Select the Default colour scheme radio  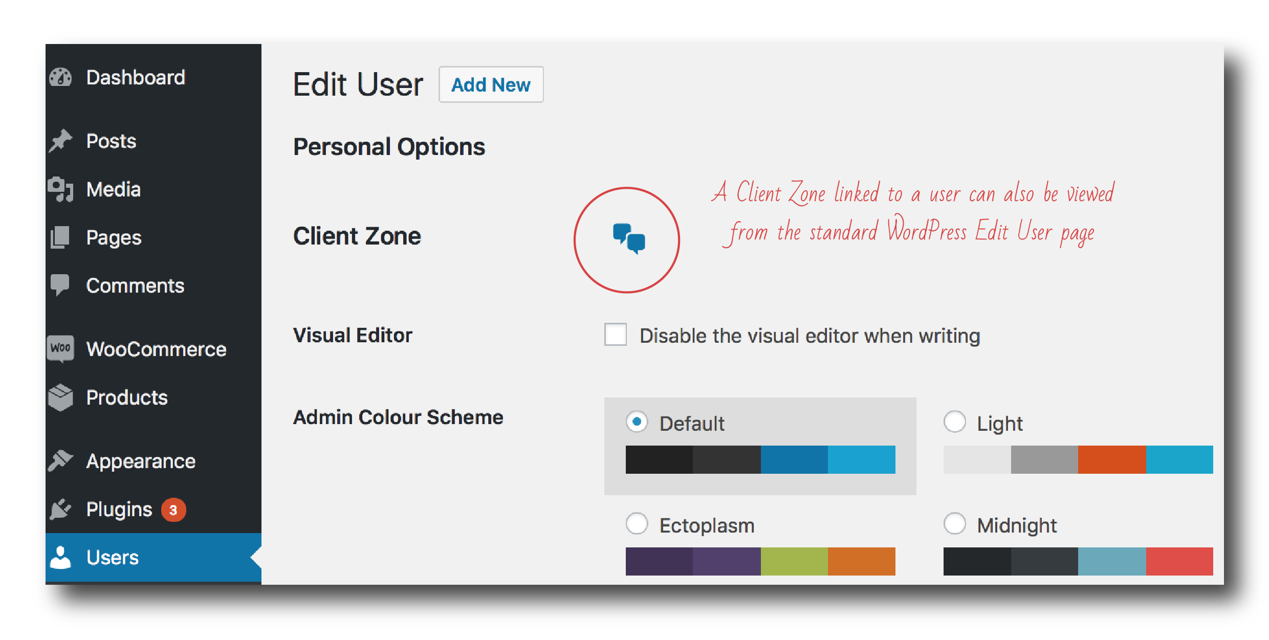tap(637, 422)
